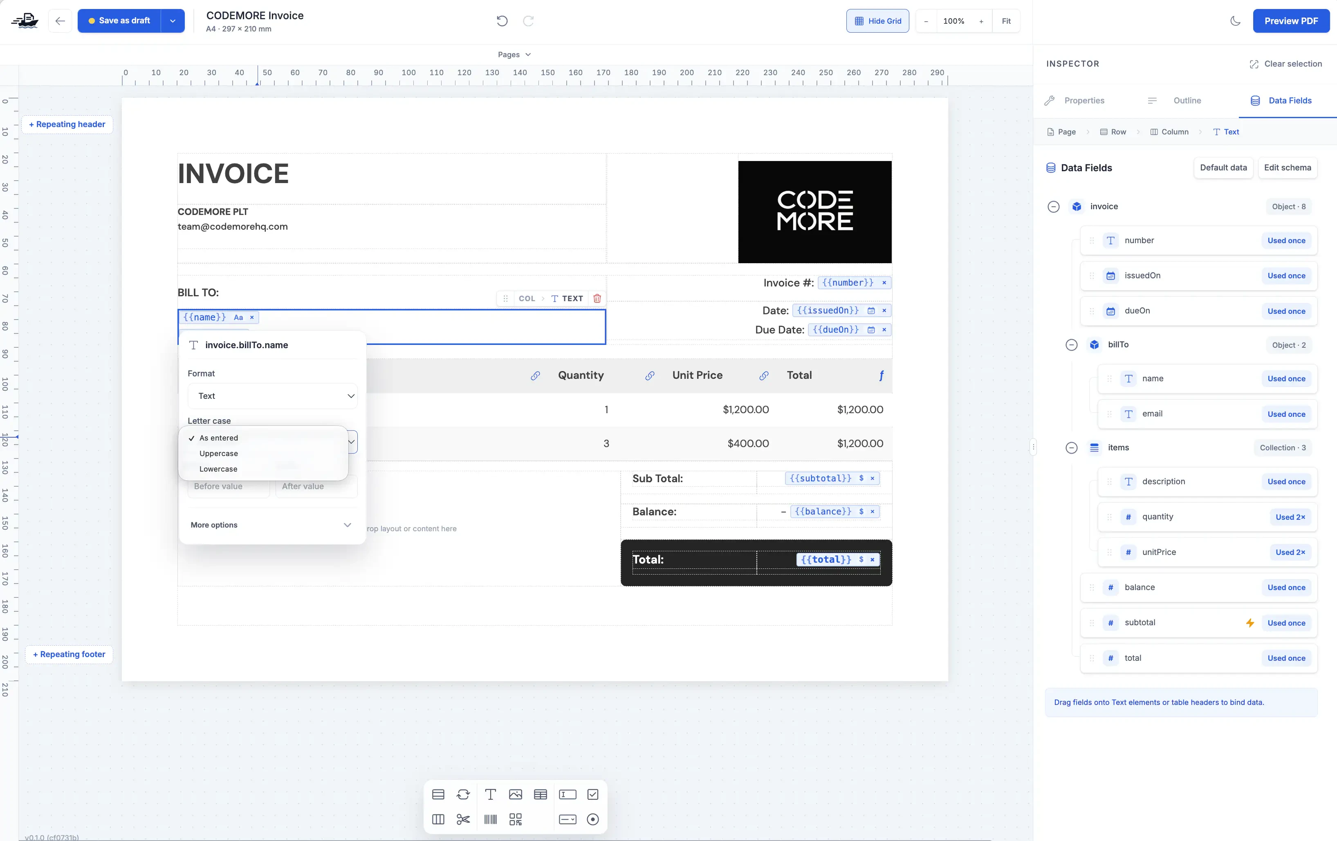Add a Repeating header
Image resolution: width=1337 pixels, height=841 pixels.
(x=67, y=124)
